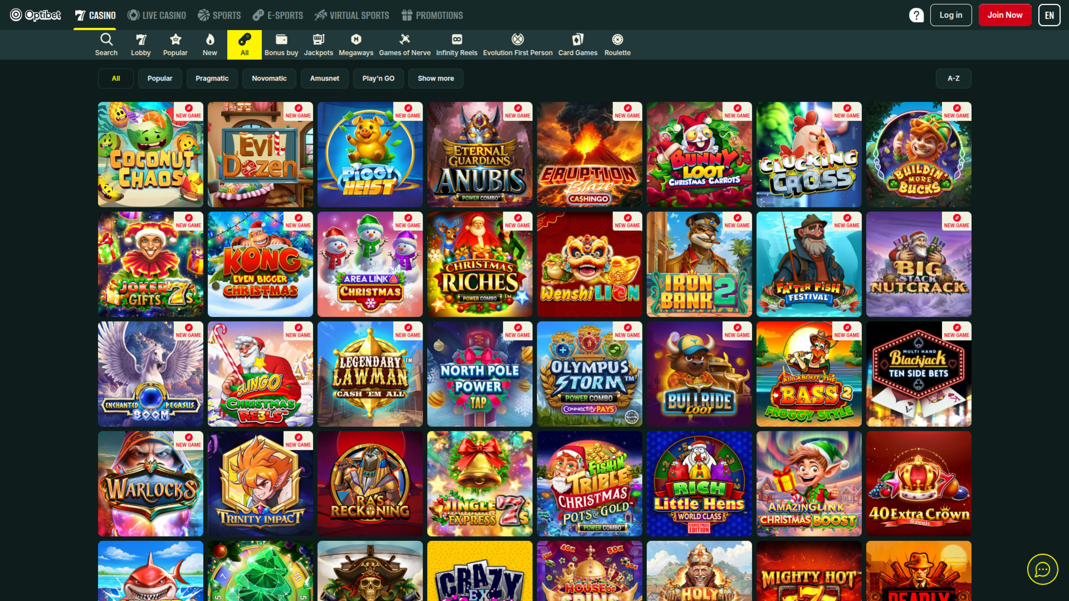Open the Evolution First Person category
The height and width of the screenshot is (601, 1069).
click(x=517, y=45)
